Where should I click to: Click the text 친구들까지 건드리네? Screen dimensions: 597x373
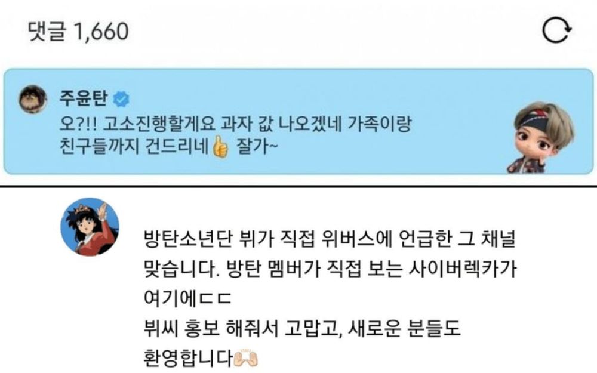pos(134,147)
